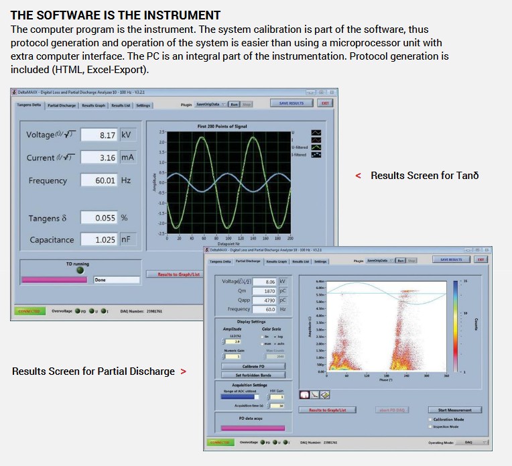Click the I trace legend icon

[x=317, y=139]
